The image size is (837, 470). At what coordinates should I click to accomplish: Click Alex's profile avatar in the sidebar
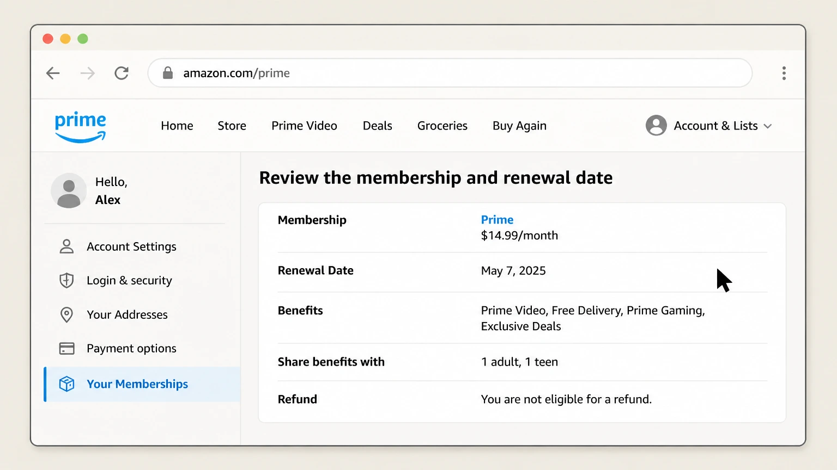(69, 191)
